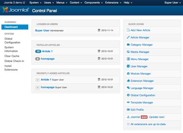
Task: Open the Components dropdown menu
Action: [93, 3]
